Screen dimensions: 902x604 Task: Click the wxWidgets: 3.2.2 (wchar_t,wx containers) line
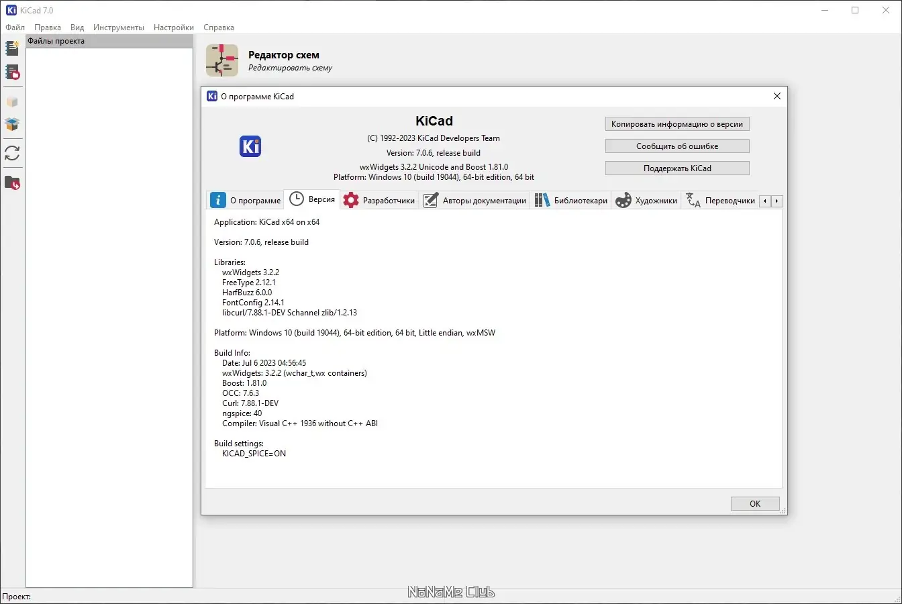coord(295,373)
